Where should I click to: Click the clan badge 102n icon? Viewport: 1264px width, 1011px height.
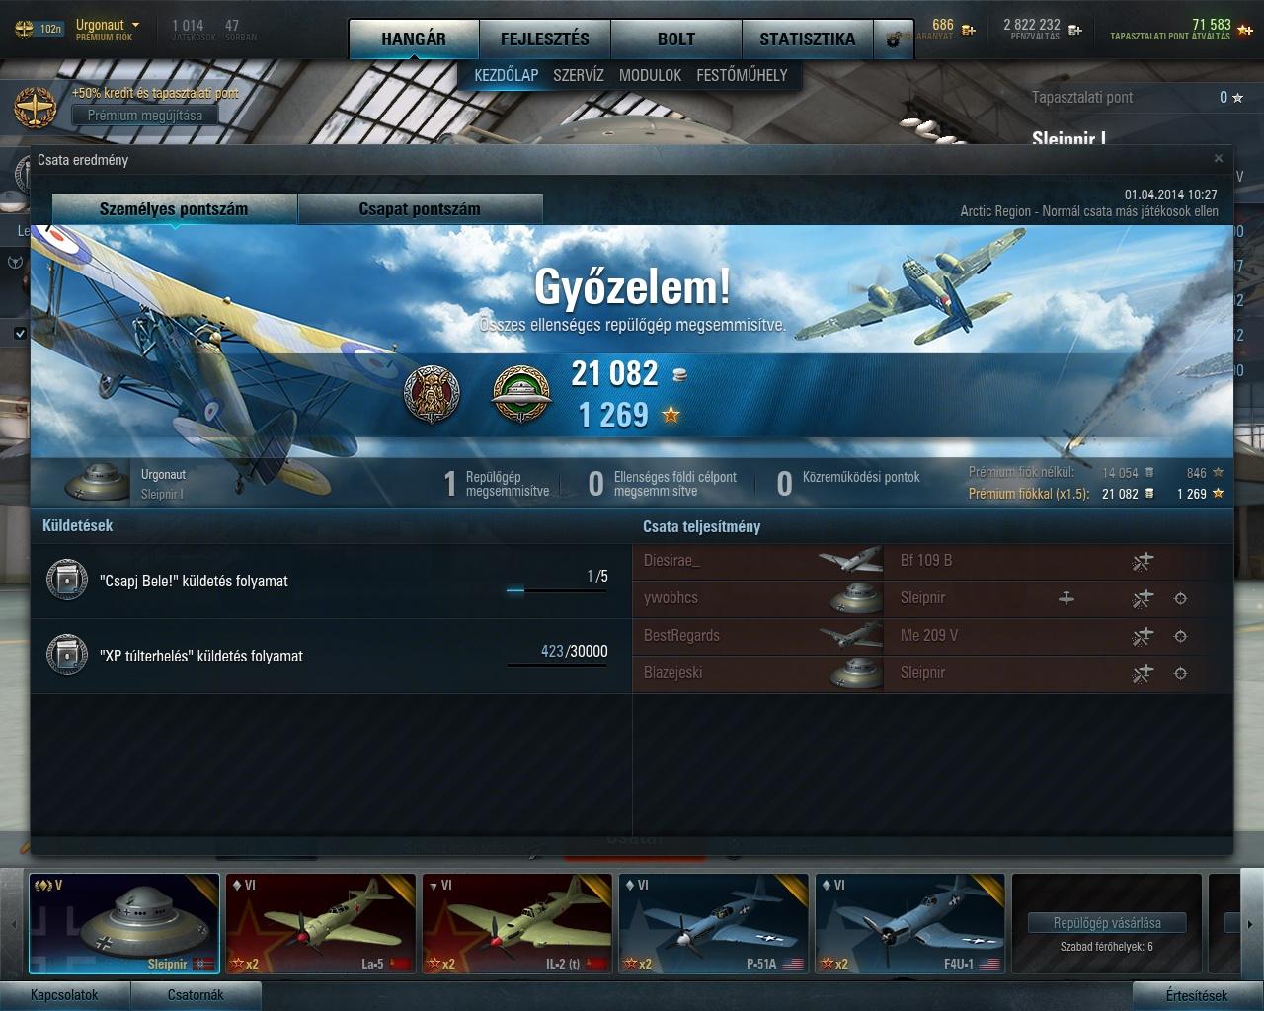coord(39,29)
